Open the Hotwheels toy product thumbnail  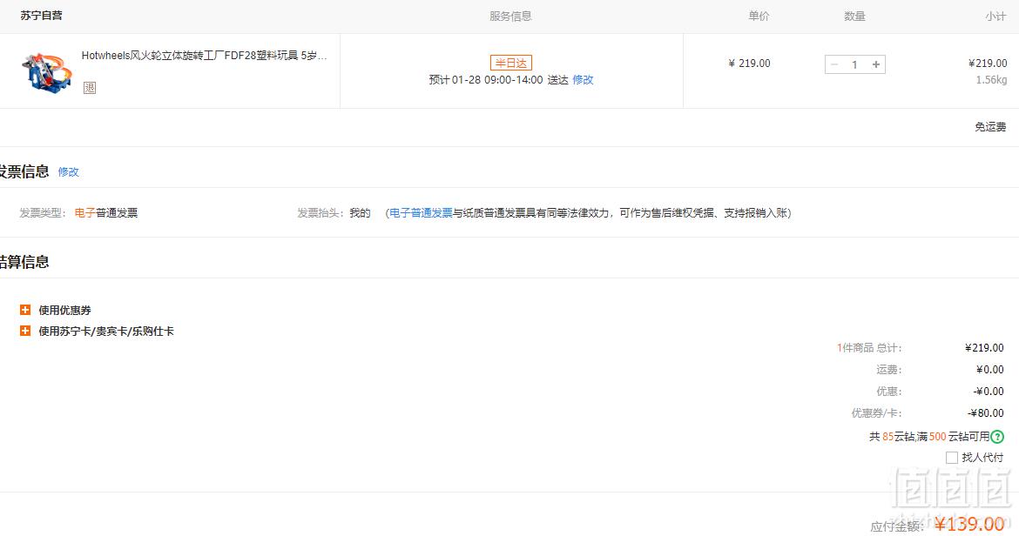click(x=47, y=72)
